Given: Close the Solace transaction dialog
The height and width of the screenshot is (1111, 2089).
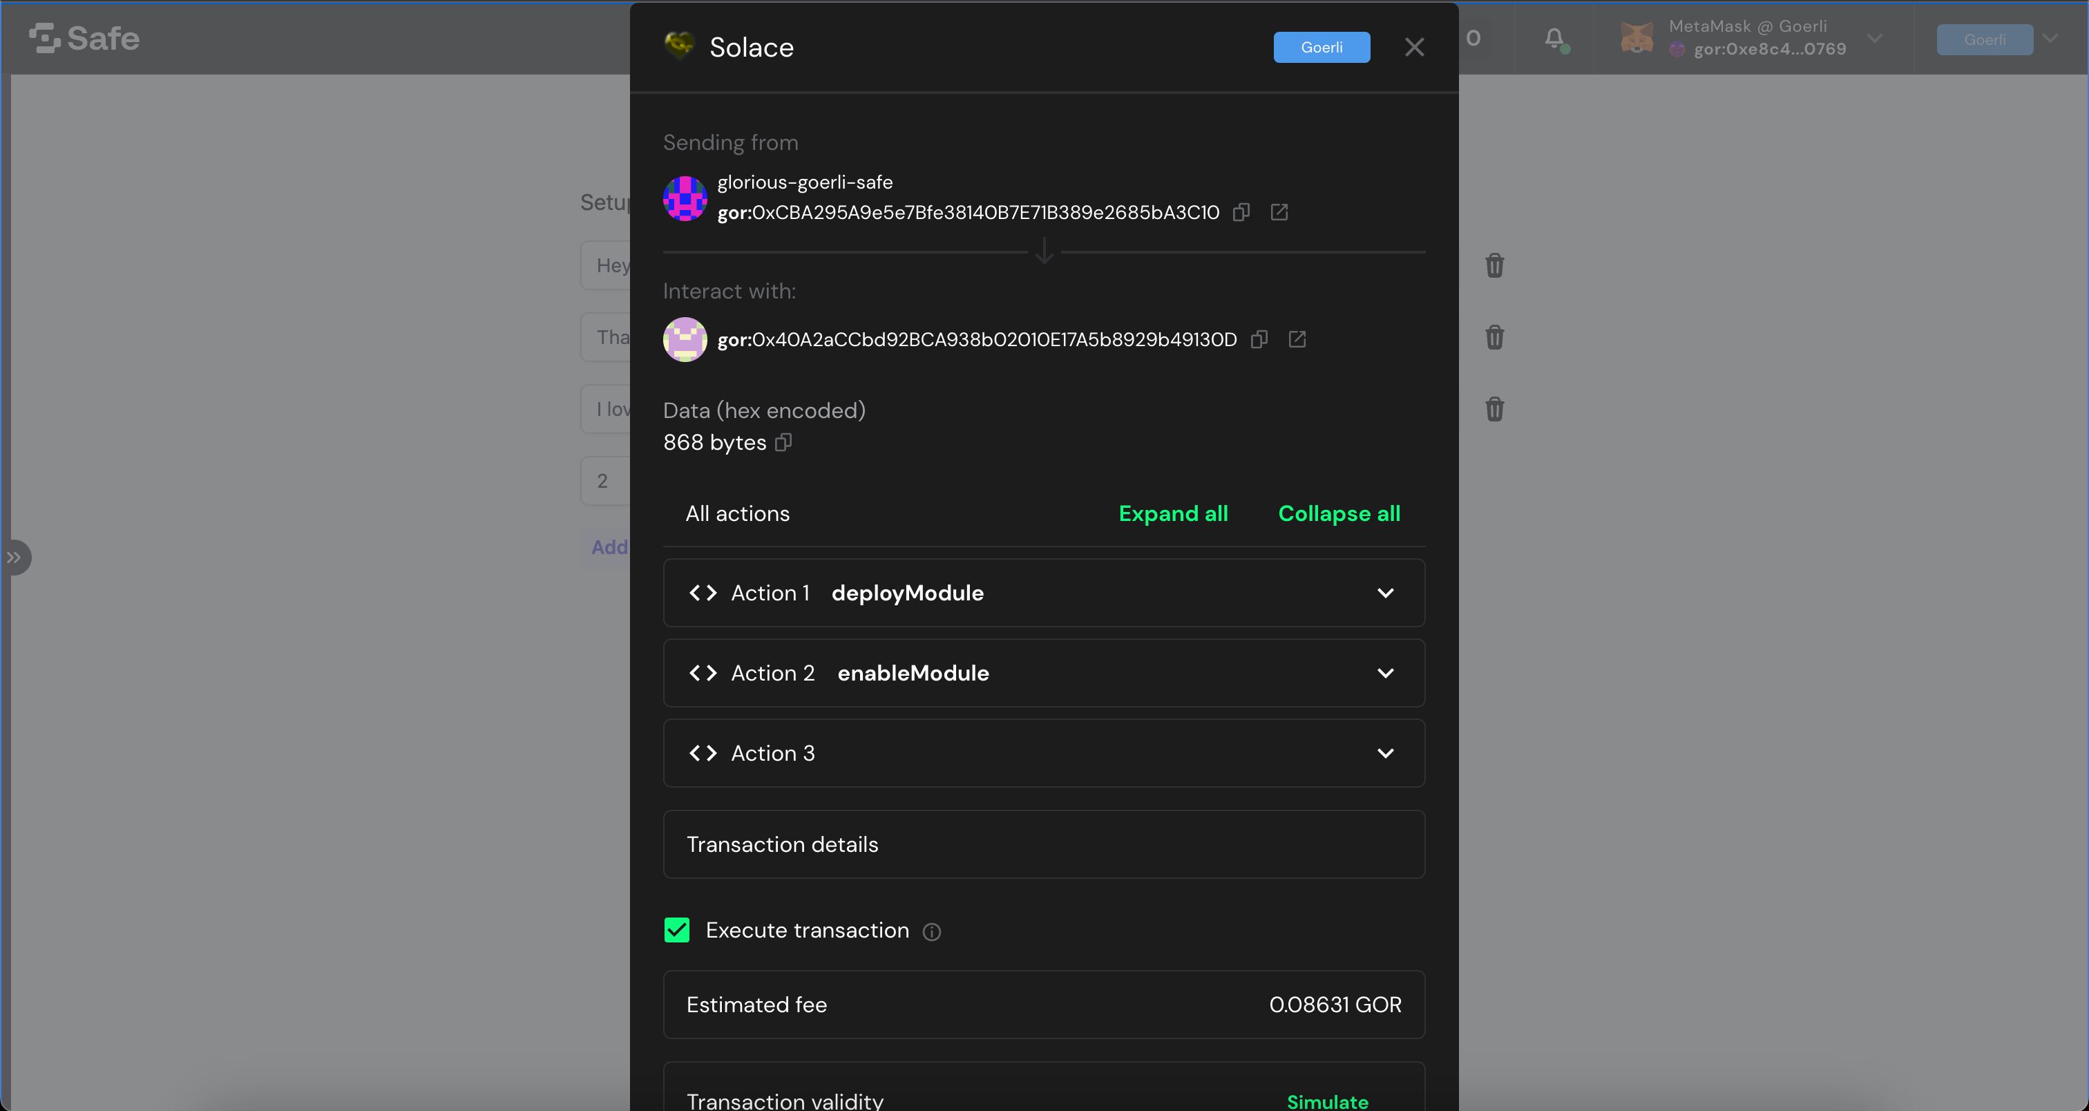Looking at the screenshot, I should click(x=1414, y=47).
